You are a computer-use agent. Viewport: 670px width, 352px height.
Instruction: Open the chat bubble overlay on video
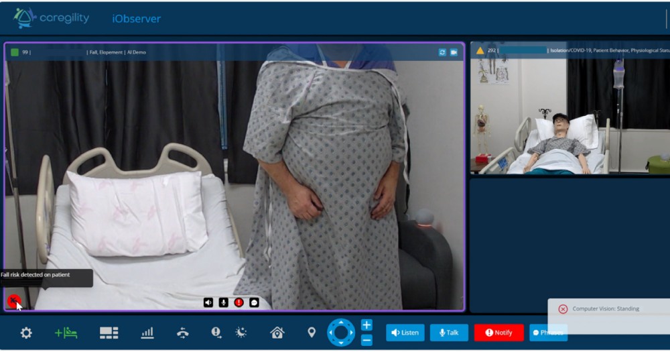254,302
